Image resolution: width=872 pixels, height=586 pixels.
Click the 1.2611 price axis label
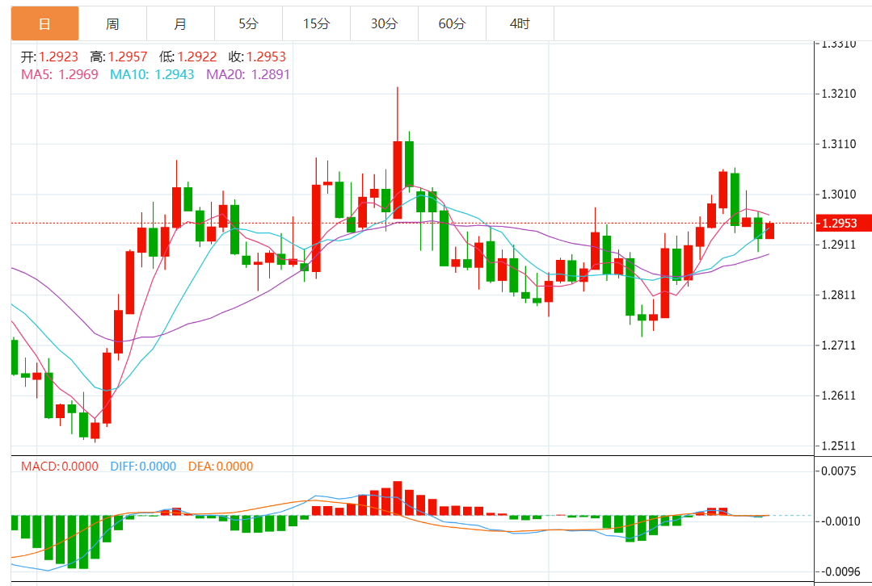pos(839,395)
